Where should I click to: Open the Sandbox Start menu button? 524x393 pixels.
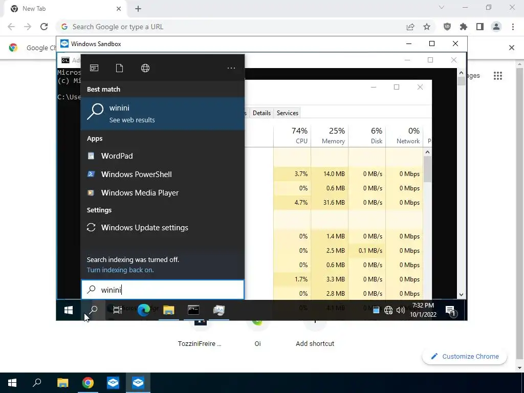click(69, 311)
